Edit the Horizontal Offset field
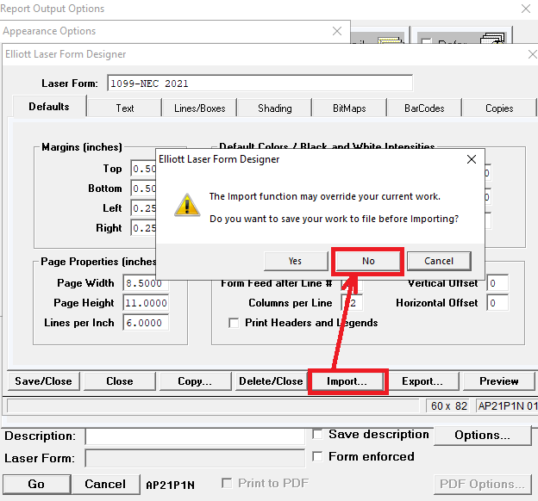Image resolution: width=538 pixels, height=501 pixels. pos(497,303)
